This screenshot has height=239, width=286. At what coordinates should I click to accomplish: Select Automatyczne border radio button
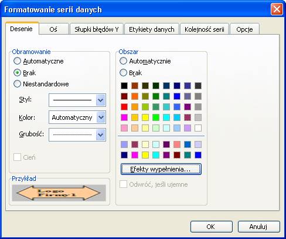tap(17, 61)
